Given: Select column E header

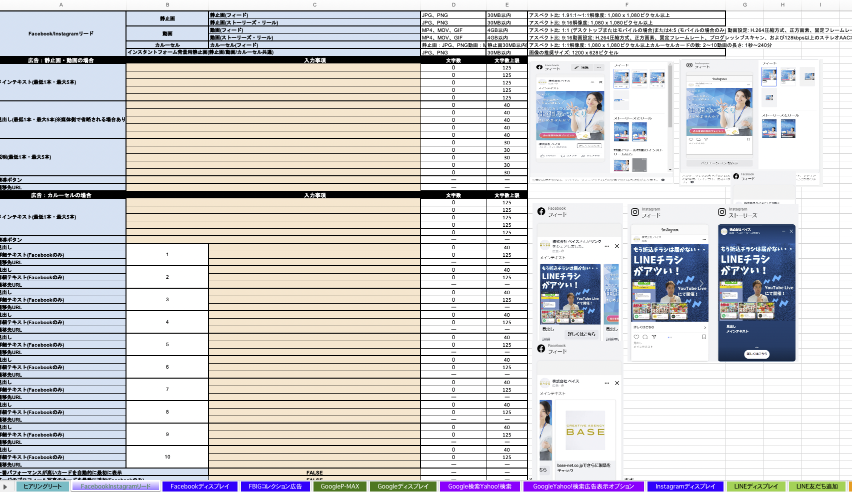Looking at the screenshot, I should [x=507, y=5].
